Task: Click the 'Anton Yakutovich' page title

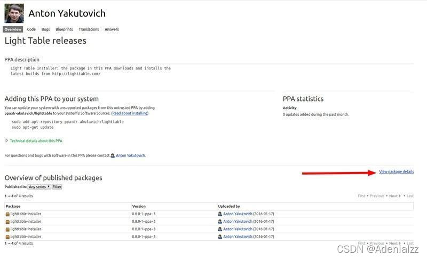Action: 67,13
